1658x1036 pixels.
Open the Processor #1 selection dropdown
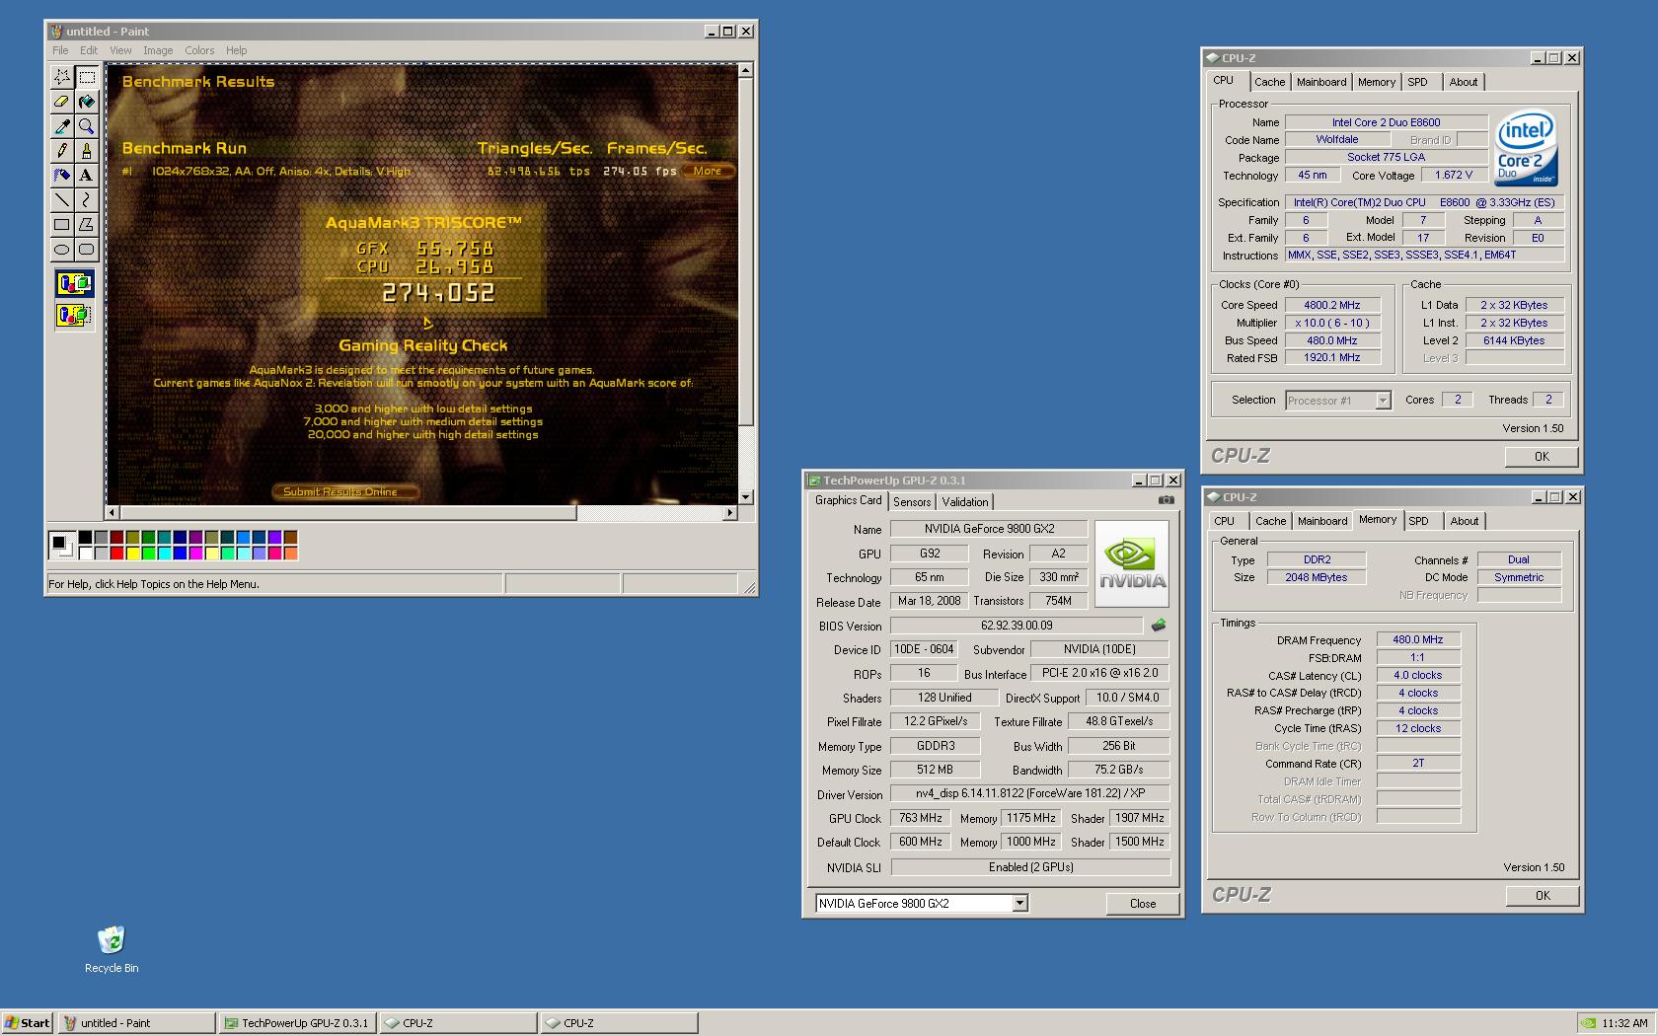coord(1383,401)
